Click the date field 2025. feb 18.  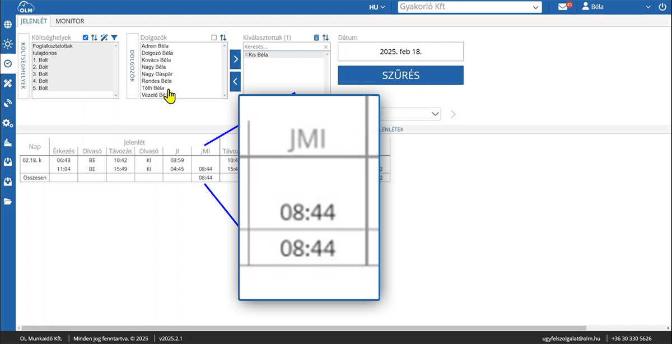click(x=400, y=52)
